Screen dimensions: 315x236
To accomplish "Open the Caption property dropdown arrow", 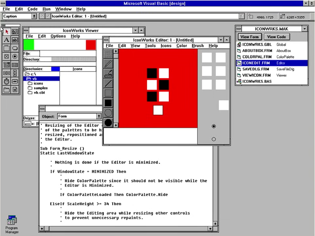I will [34, 16].
